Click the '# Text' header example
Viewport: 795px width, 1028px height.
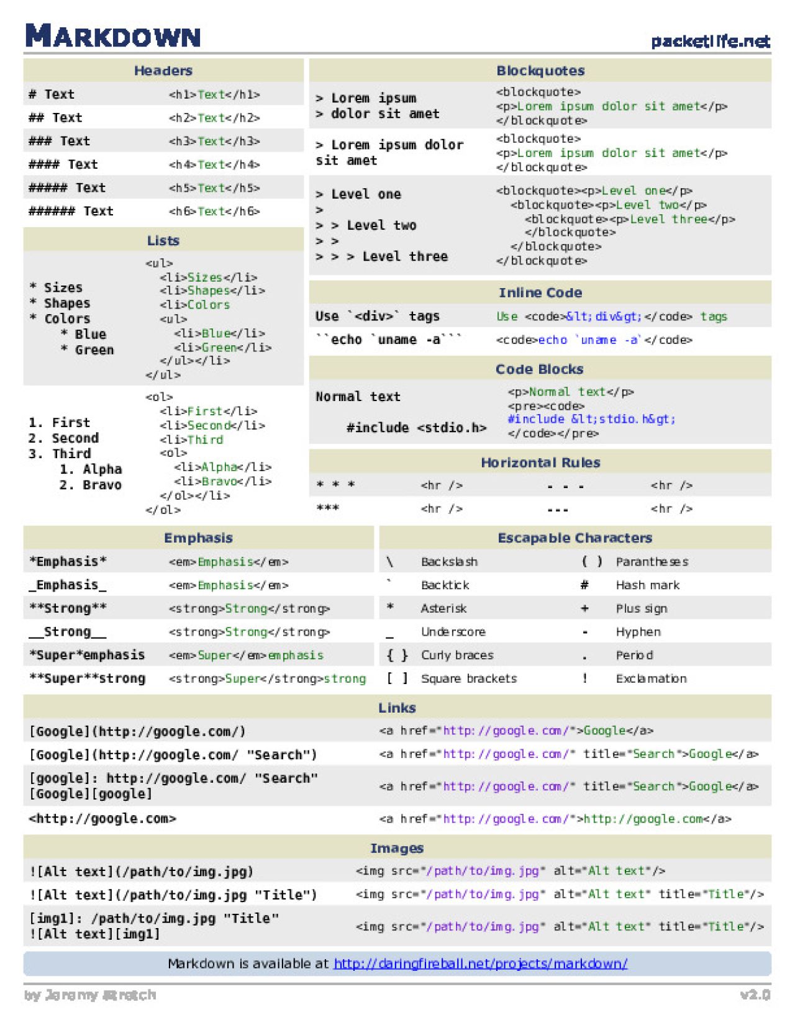(x=52, y=94)
